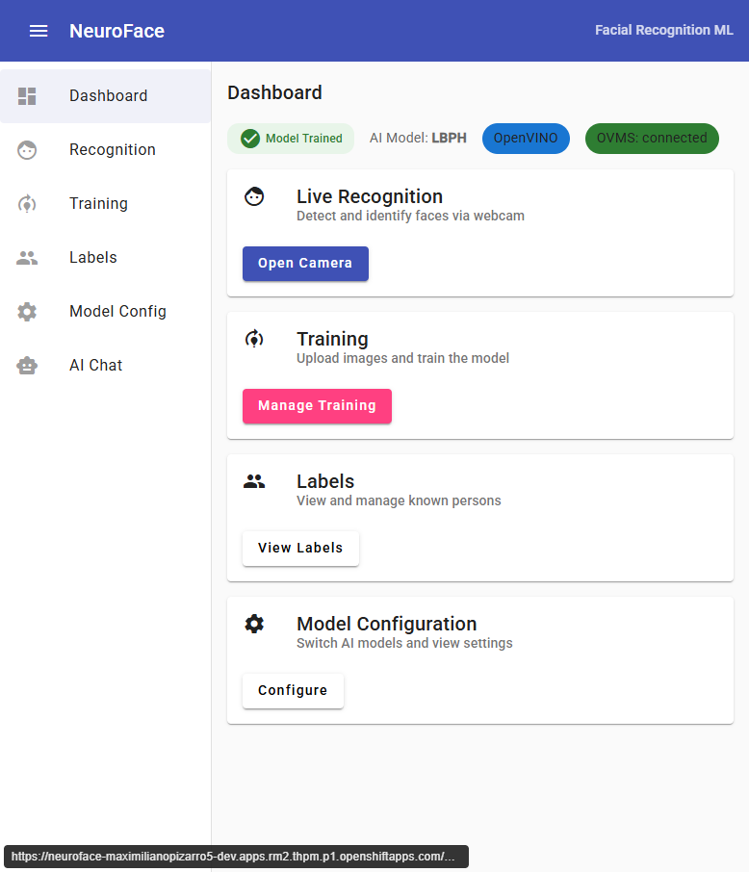The width and height of the screenshot is (749, 872).
Task: Click the face icon on the Live Recognition card
Action: 254,195
